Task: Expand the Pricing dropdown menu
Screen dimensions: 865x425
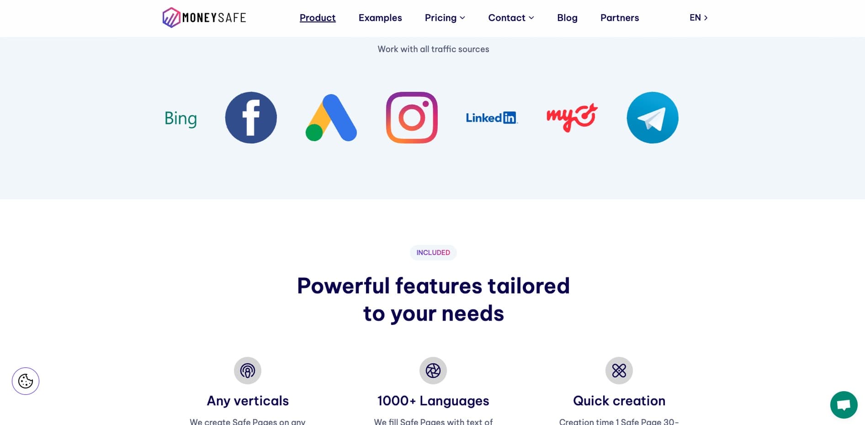Action: (445, 18)
